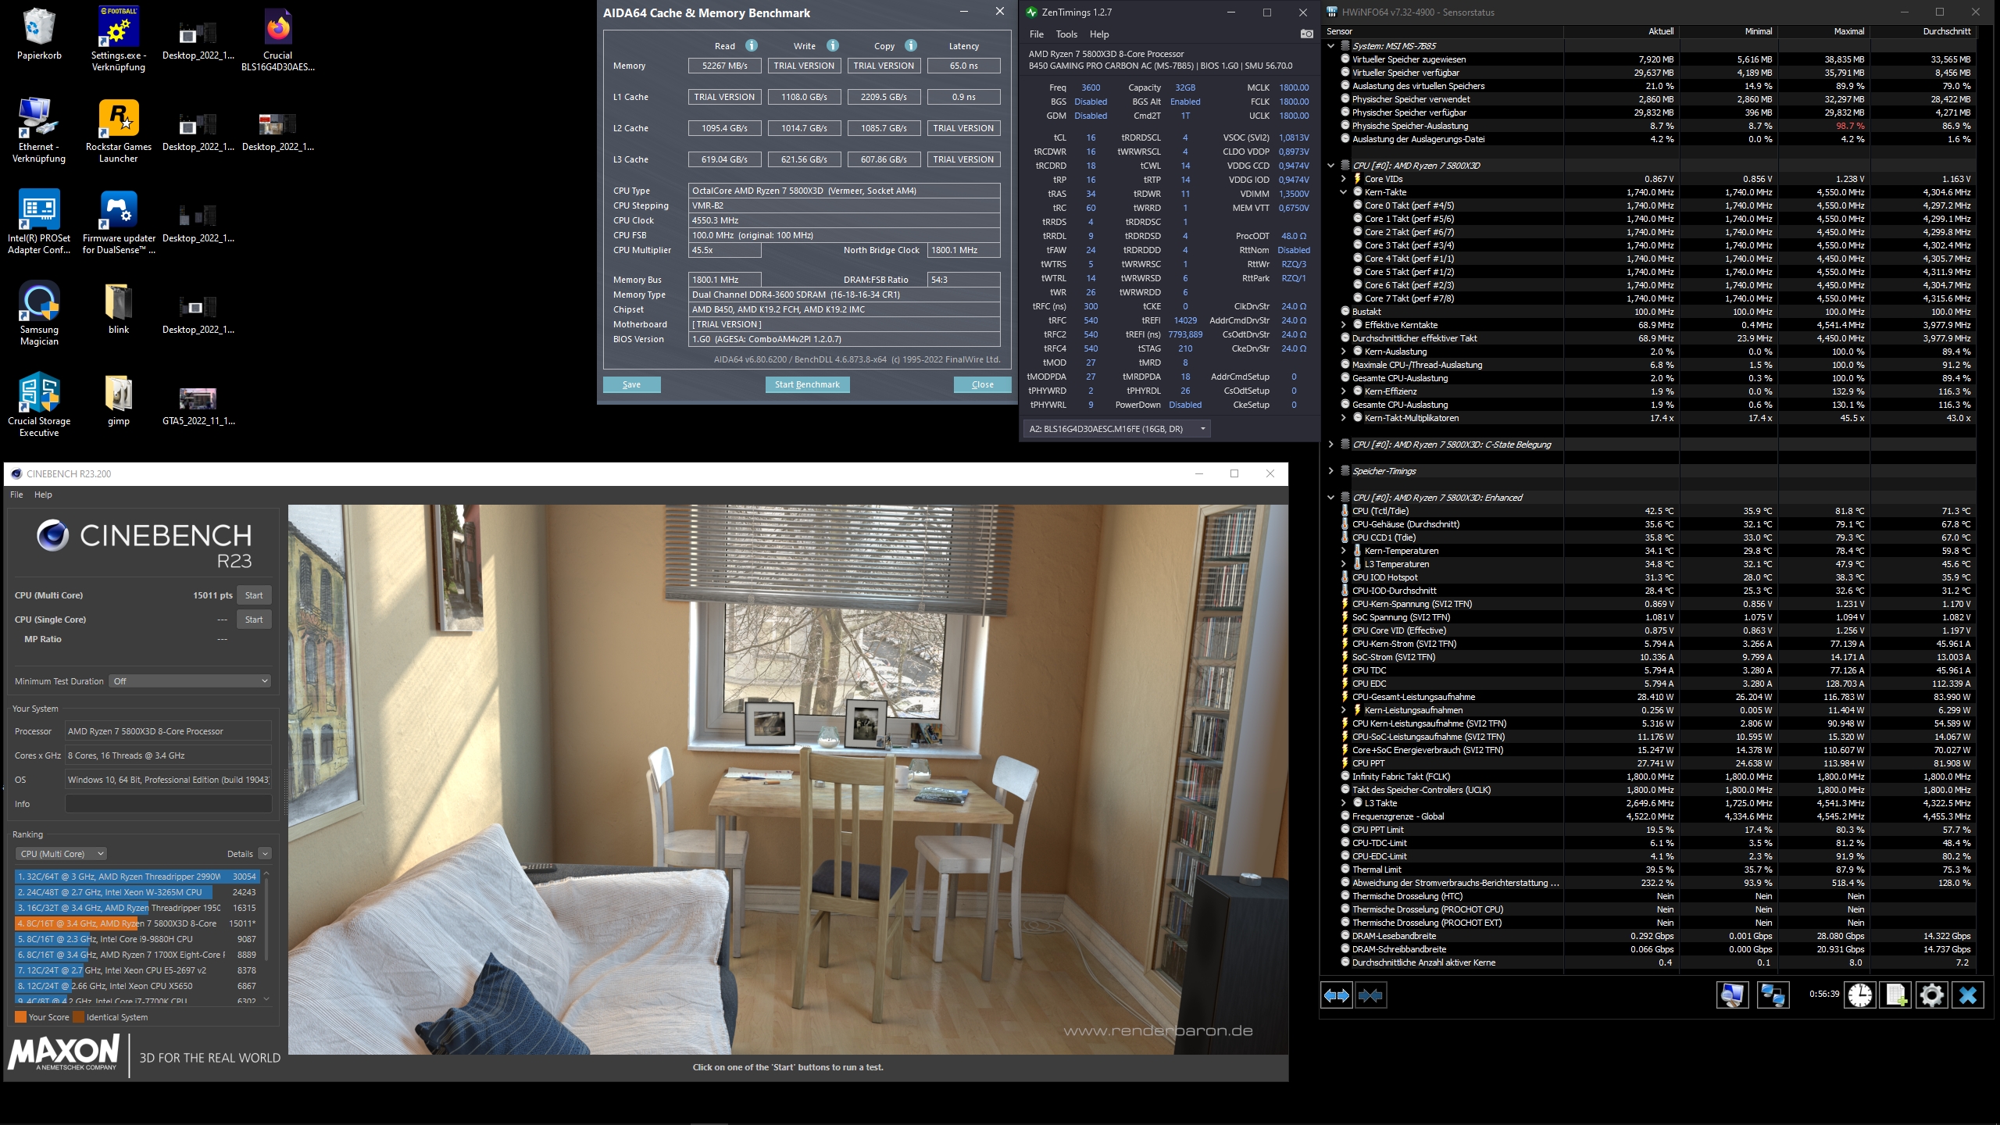2000x1125 pixels.
Task: Collapse the Kern-Takte tree node
Action: click(1343, 192)
